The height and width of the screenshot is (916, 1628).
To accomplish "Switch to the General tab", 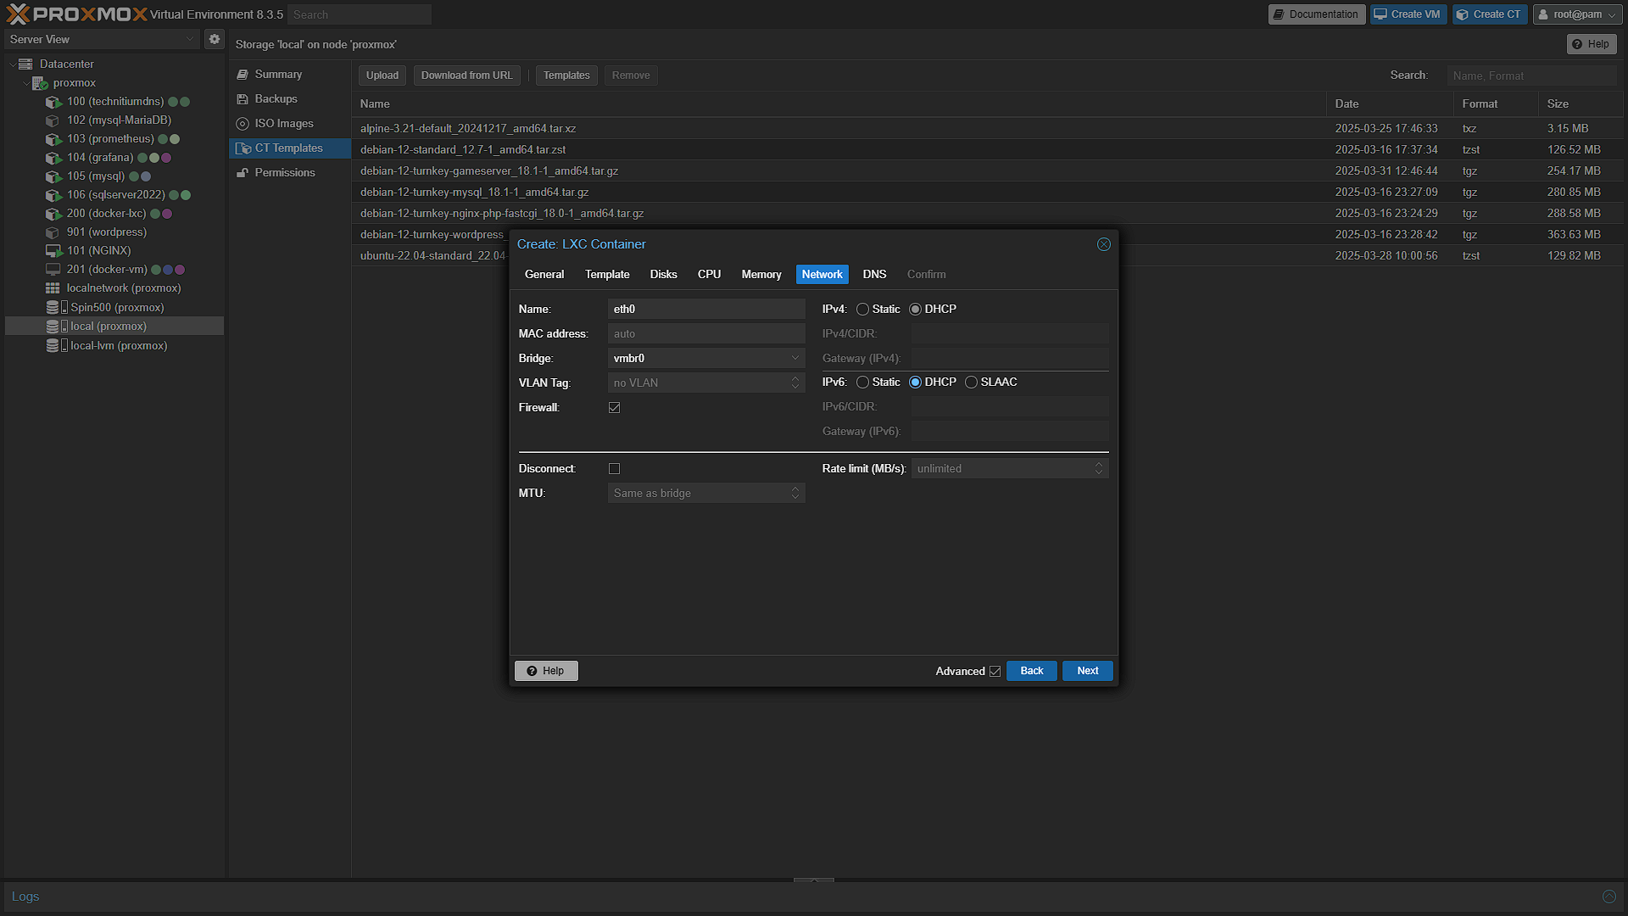I will point(544,275).
